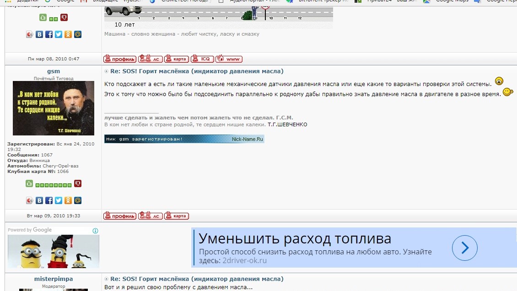
Task: Open misterpimpa username link
Action: pyautogui.click(x=54, y=279)
